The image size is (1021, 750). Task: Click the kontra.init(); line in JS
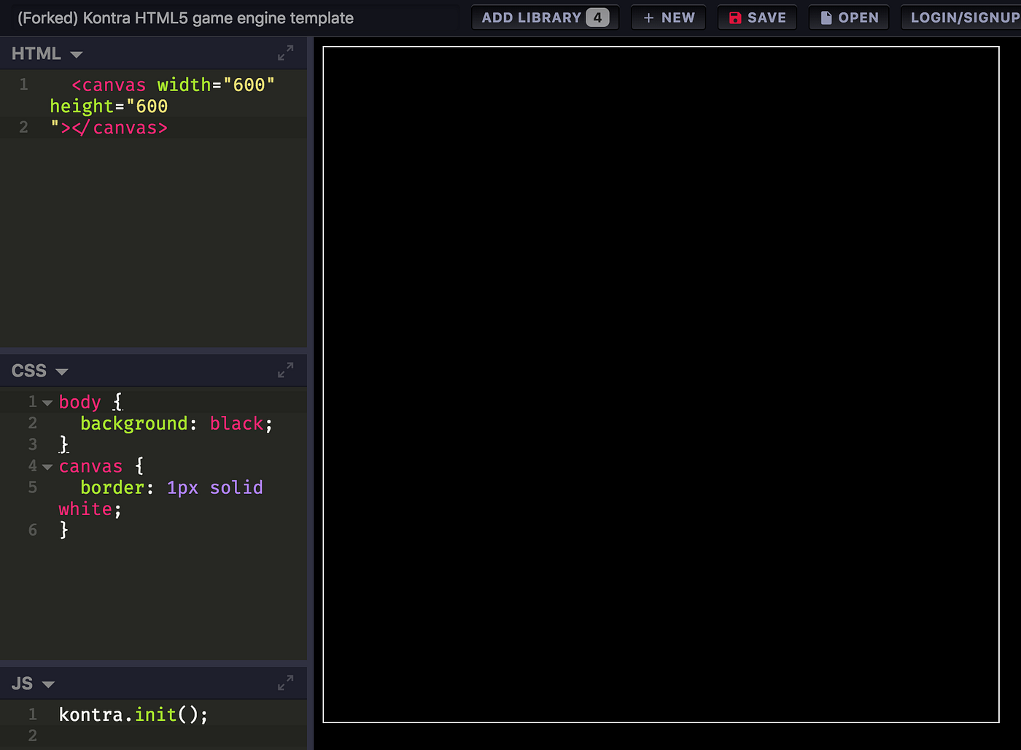(x=133, y=714)
